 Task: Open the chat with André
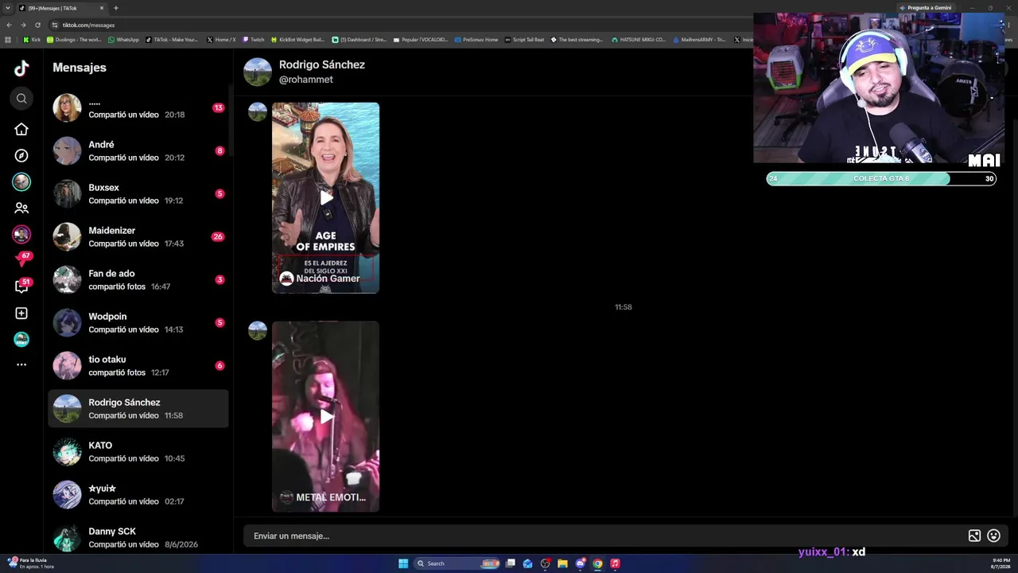pos(138,150)
